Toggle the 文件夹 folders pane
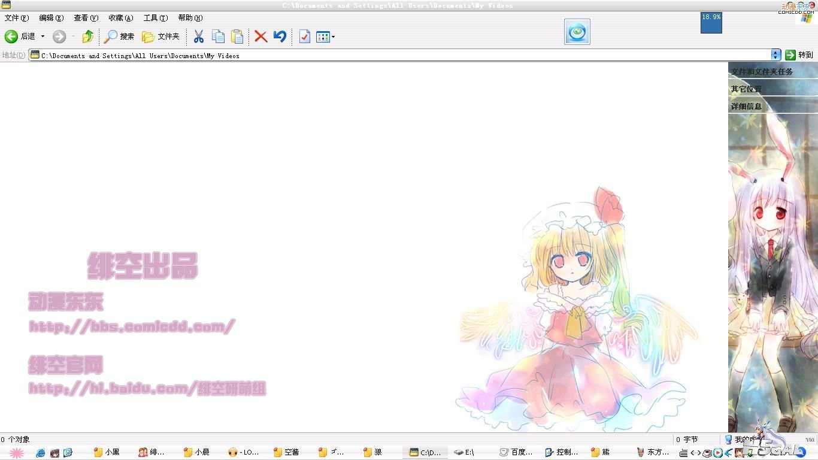Viewport: 818px width, 460px height. 160,37
